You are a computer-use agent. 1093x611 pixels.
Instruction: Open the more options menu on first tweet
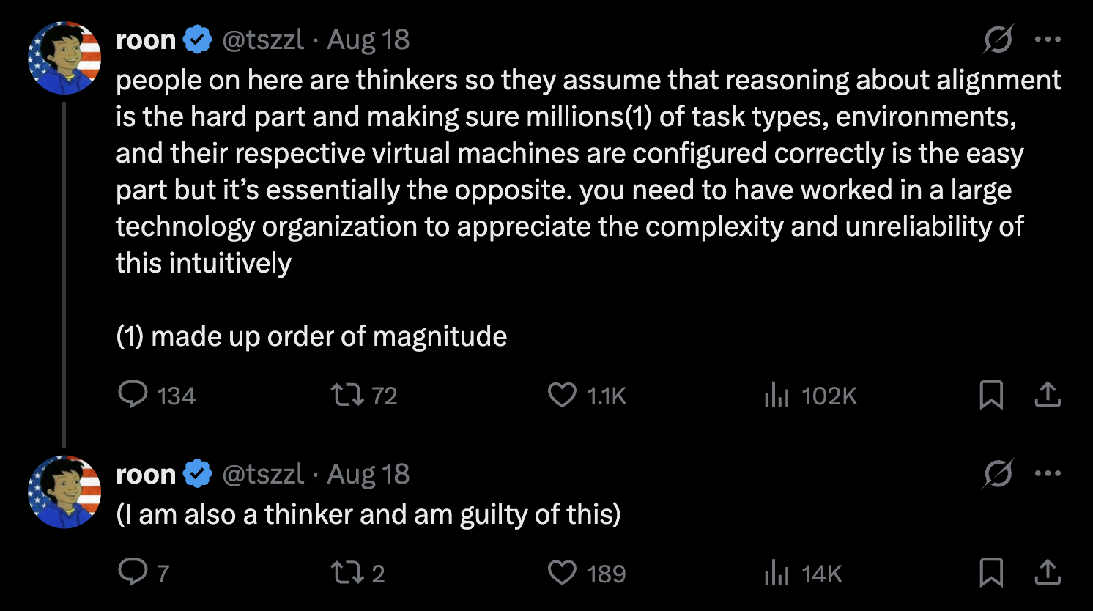point(1048,40)
